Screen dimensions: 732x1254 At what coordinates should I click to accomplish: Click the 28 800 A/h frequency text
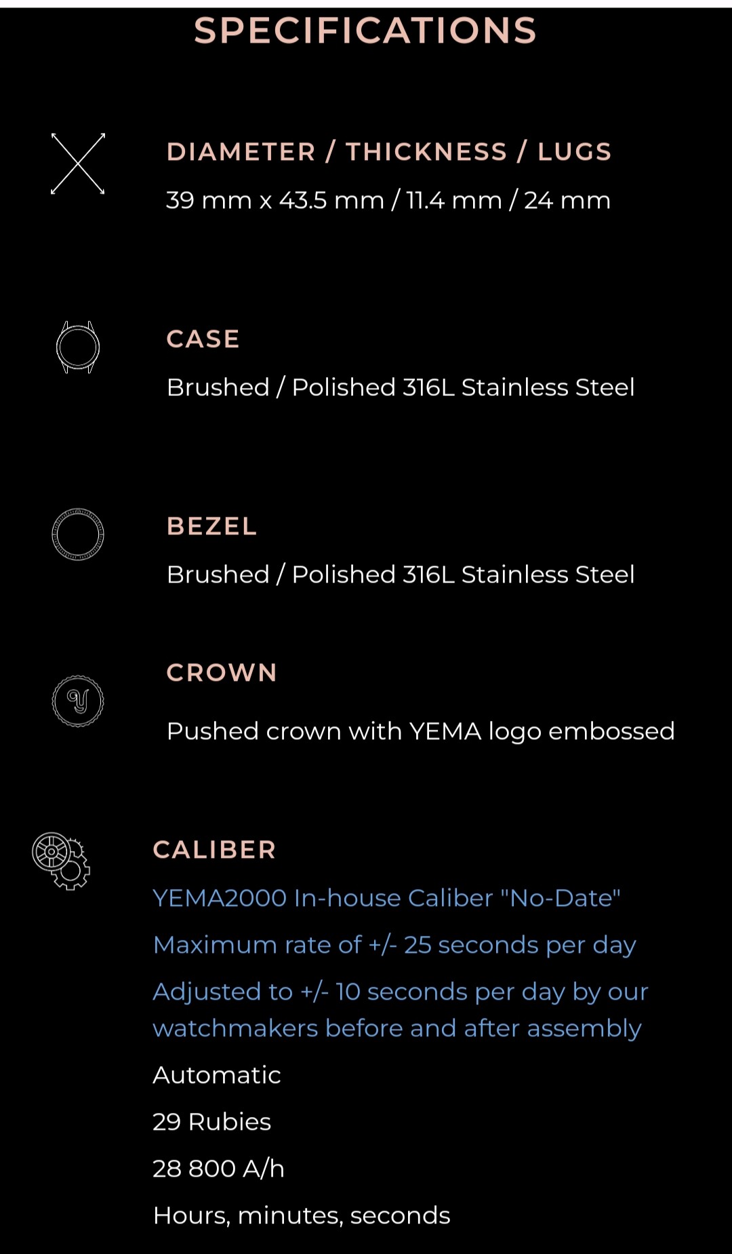tap(218, 1169)
